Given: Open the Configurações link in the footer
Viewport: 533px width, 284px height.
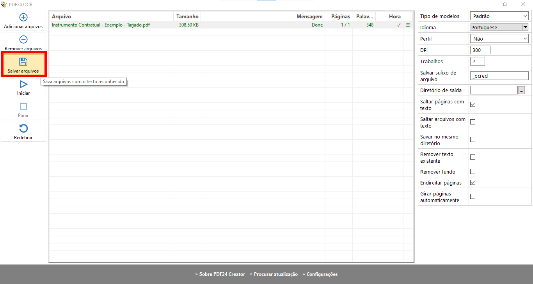Looking at the screenshot, I should (x=322, y=274).
